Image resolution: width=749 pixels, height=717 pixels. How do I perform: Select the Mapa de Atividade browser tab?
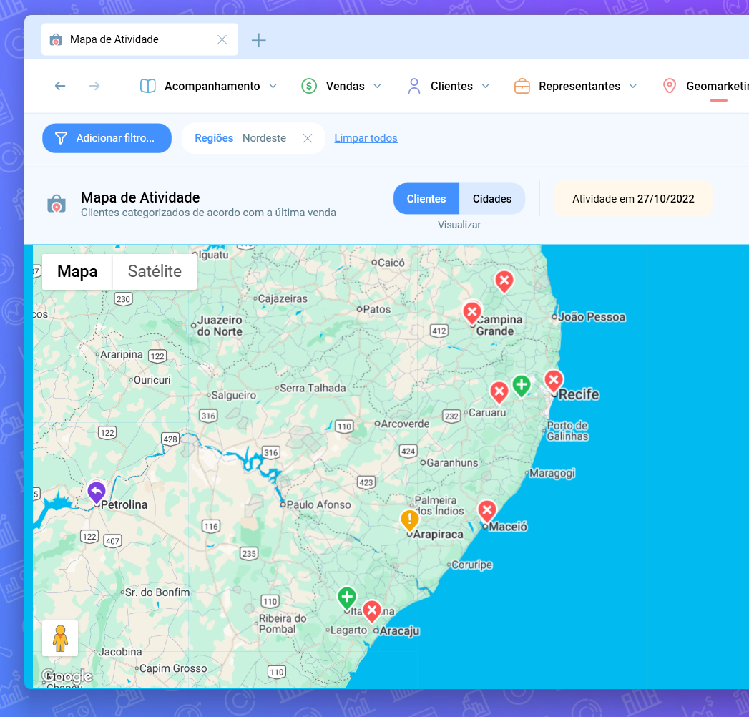139,39
